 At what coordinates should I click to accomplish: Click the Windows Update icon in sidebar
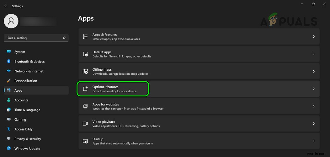click(9, 149)
